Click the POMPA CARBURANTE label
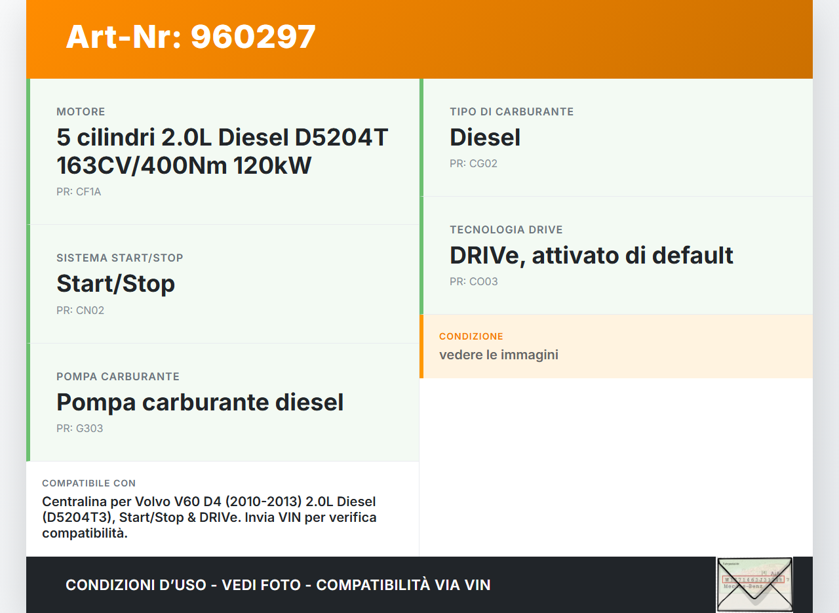 point(118,377)
